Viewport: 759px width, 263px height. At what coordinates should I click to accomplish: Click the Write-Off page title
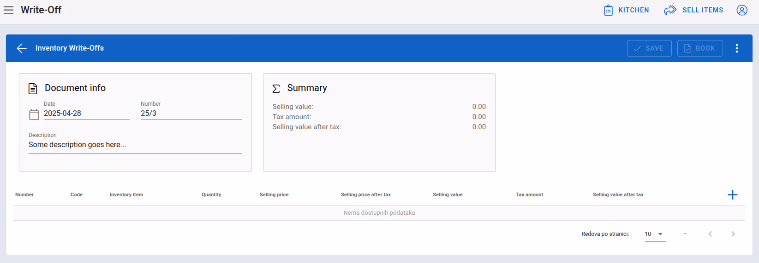tap(41, 10)
